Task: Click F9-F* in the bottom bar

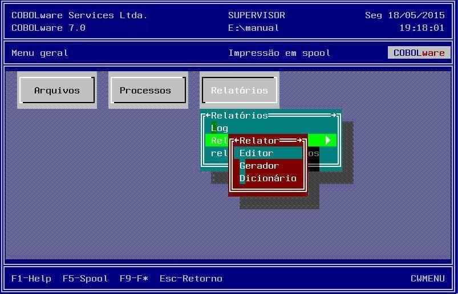Action: [x=134, y=278]
